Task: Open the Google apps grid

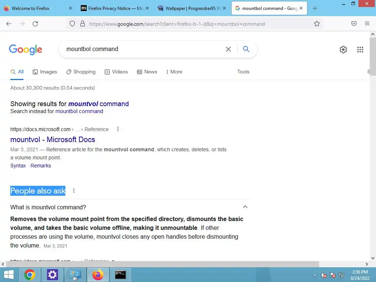Action: [x=360, y=50]
